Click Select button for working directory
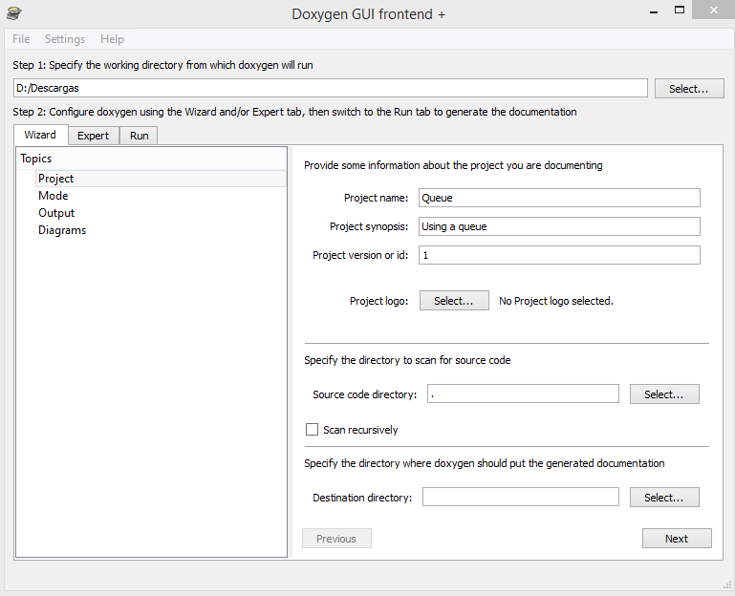This screenshot has height=596, width=735. (x=689, y=89)
